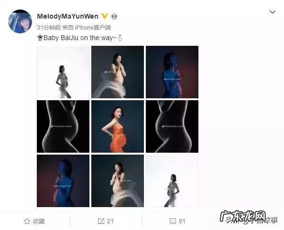Open the white draped fabric photo, top row
The width and height of the screenshot is (284, 230).
coord(118,72)
